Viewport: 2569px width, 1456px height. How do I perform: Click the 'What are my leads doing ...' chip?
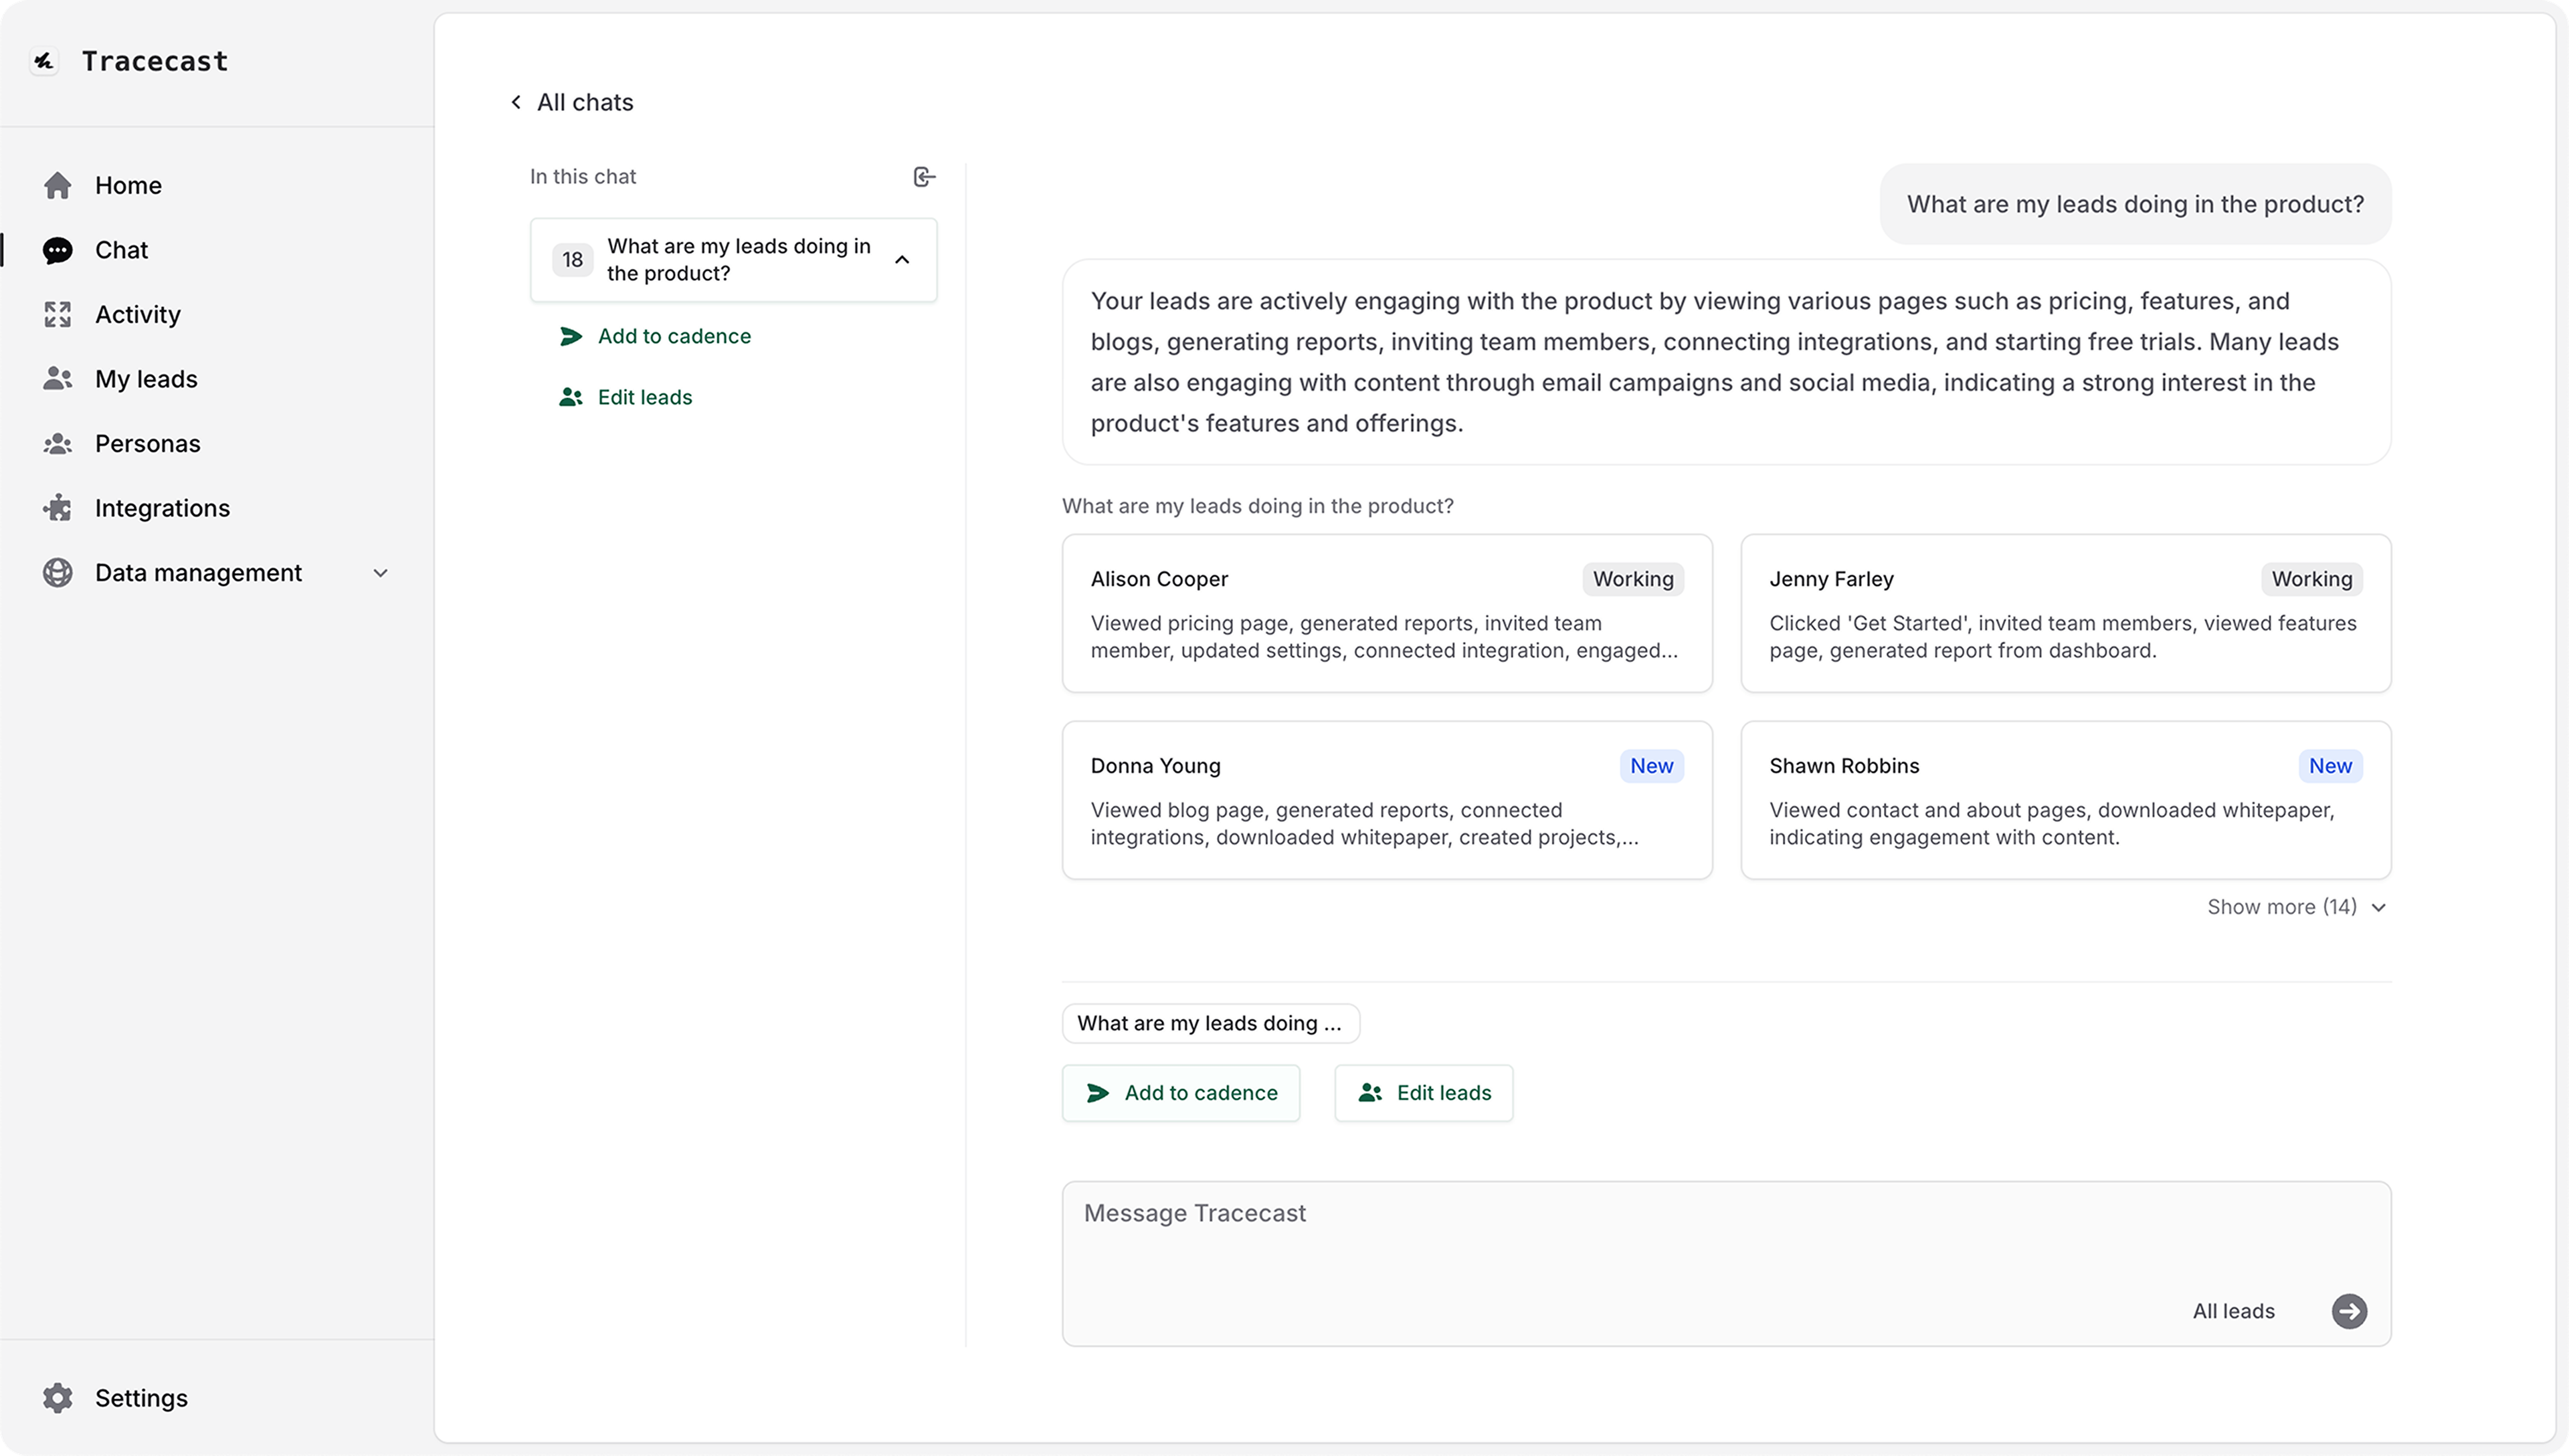tap(1210, 1023)
